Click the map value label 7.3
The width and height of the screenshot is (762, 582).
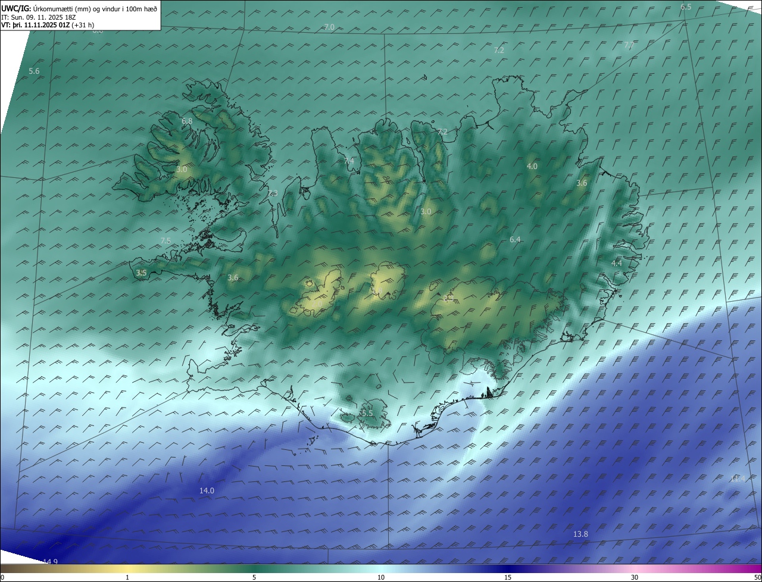273,193
